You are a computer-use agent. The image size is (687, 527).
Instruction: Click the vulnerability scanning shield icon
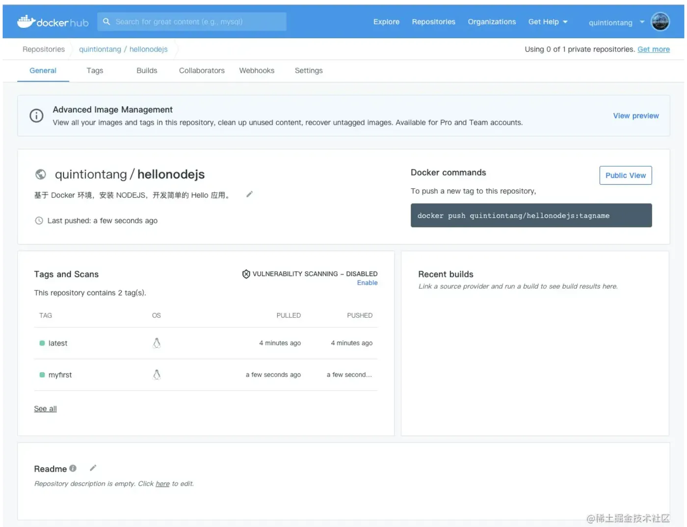coord(246,274)
